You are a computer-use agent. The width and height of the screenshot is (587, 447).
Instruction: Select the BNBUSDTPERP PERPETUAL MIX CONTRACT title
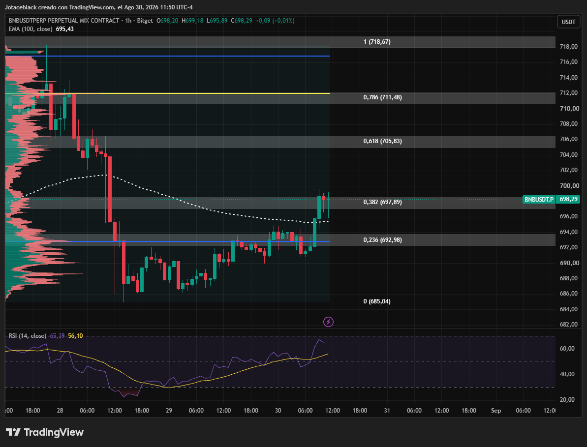pyautogui.click(x=64, y=21)
